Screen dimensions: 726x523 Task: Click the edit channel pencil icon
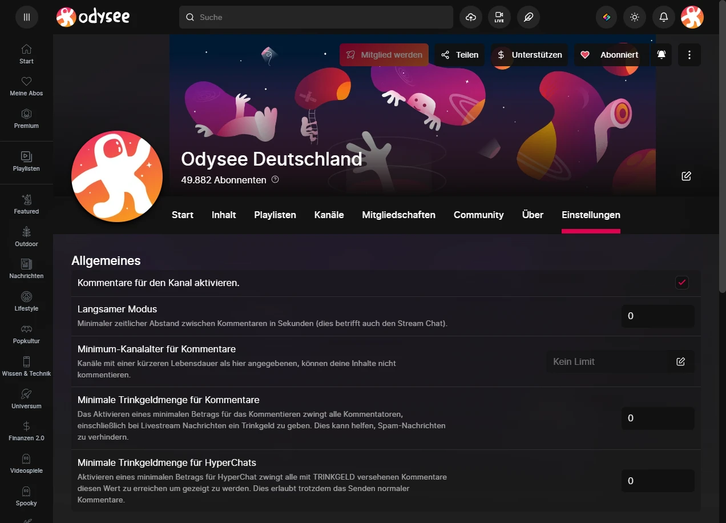pyautogui.click(x=686, y=176)
